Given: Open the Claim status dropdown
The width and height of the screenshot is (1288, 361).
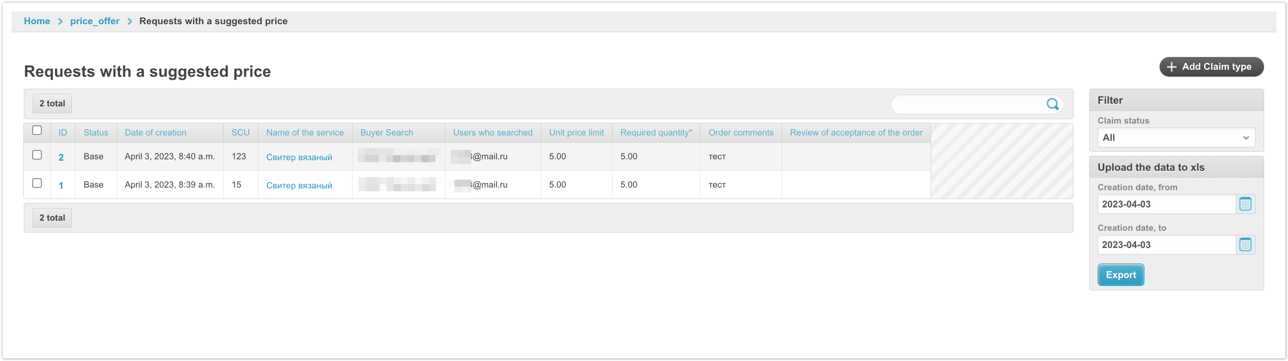Looking at the screenshot, I should tap(1175, 138).
